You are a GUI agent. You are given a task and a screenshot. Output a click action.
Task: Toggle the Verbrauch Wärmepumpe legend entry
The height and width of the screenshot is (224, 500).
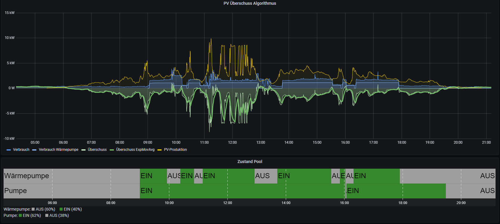tap(58, 150)
